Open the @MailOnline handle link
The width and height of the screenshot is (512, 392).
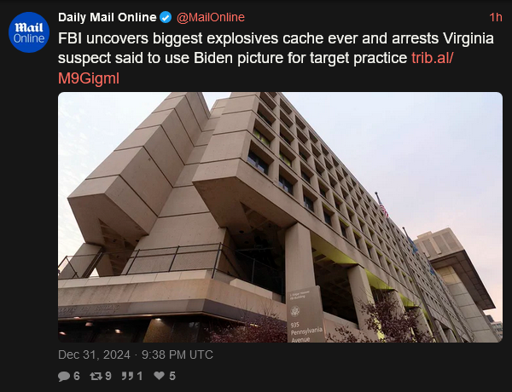(x=211, y=17)
